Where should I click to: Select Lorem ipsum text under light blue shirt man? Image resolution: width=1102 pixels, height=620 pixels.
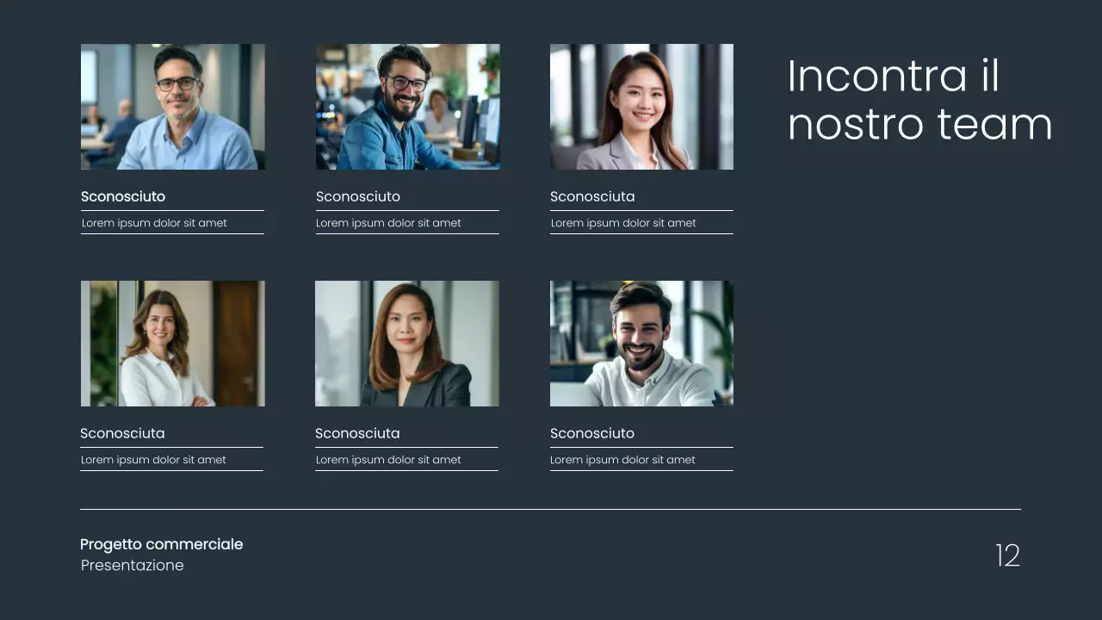(x=154, y=223)
